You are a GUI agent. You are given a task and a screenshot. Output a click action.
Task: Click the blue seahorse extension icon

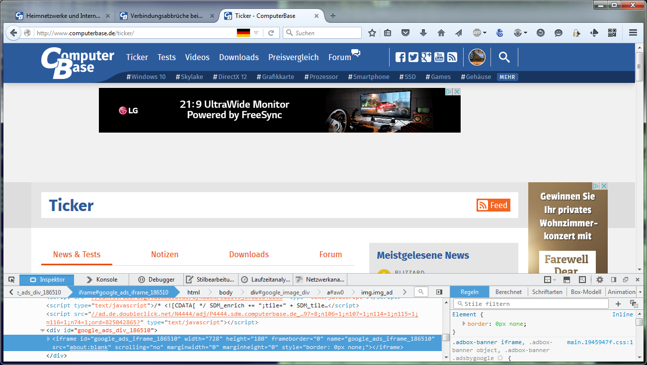click(x=500, y=33)
